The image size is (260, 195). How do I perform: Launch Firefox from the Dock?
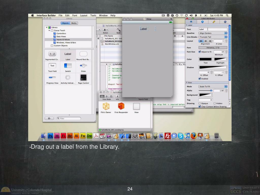click(x=193, y=136)
